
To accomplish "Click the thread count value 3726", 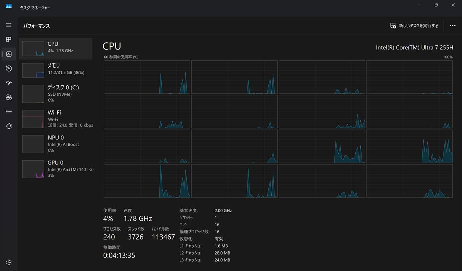I will [x=136, y=237].
